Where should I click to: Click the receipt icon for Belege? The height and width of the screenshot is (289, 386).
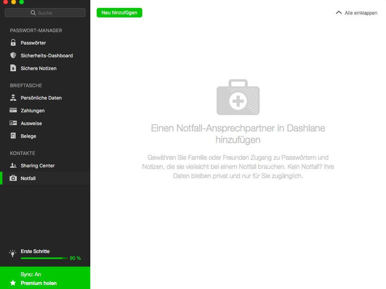click(13, 136)
